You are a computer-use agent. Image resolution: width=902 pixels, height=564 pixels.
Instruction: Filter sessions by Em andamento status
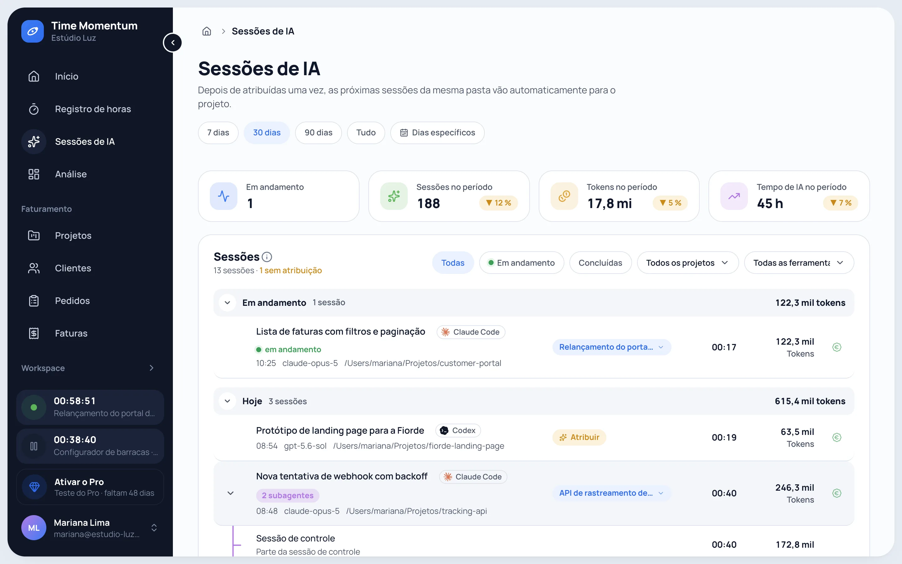(x=521, y=263)
